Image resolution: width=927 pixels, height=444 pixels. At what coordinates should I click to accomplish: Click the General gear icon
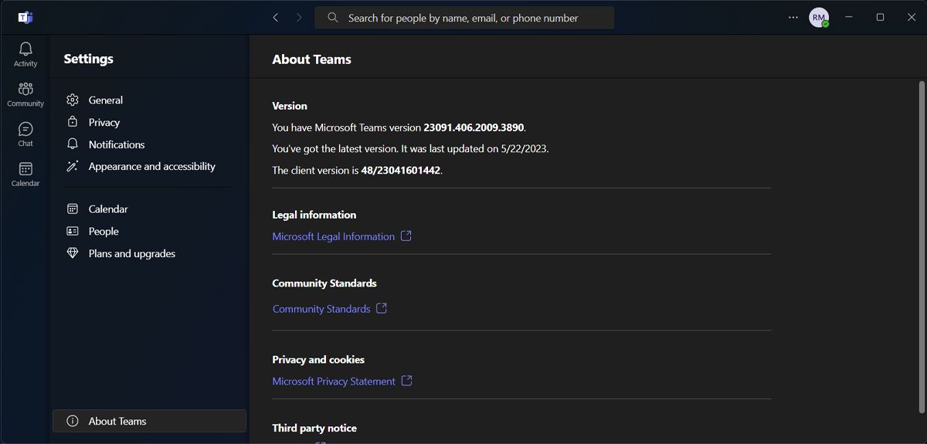(x=73, y=100)
